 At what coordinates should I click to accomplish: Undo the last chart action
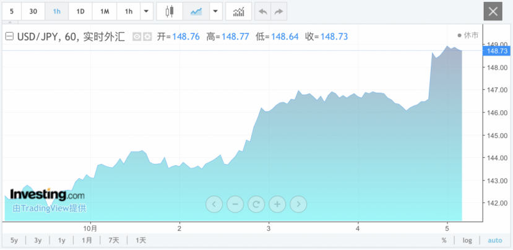click(x=262, y=11)
